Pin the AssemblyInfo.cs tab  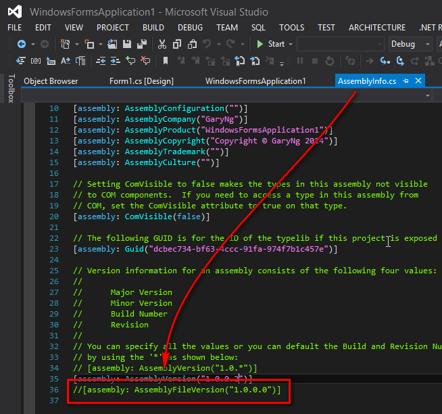pyautogui.click(x=406, y=81)
